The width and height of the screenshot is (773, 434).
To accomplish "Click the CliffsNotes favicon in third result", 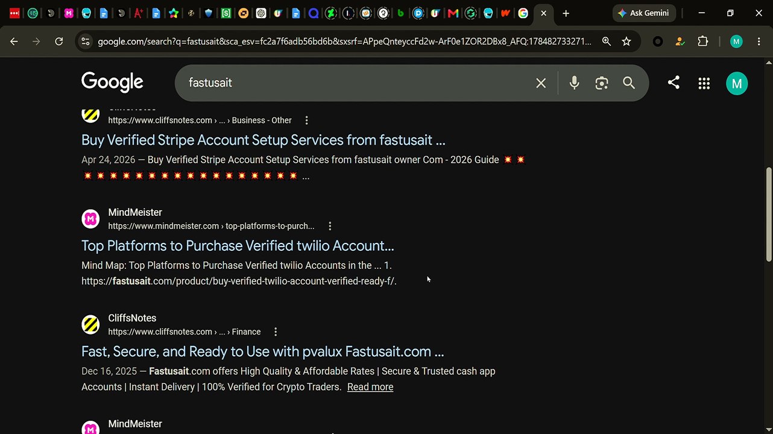I will pos(90,325).
